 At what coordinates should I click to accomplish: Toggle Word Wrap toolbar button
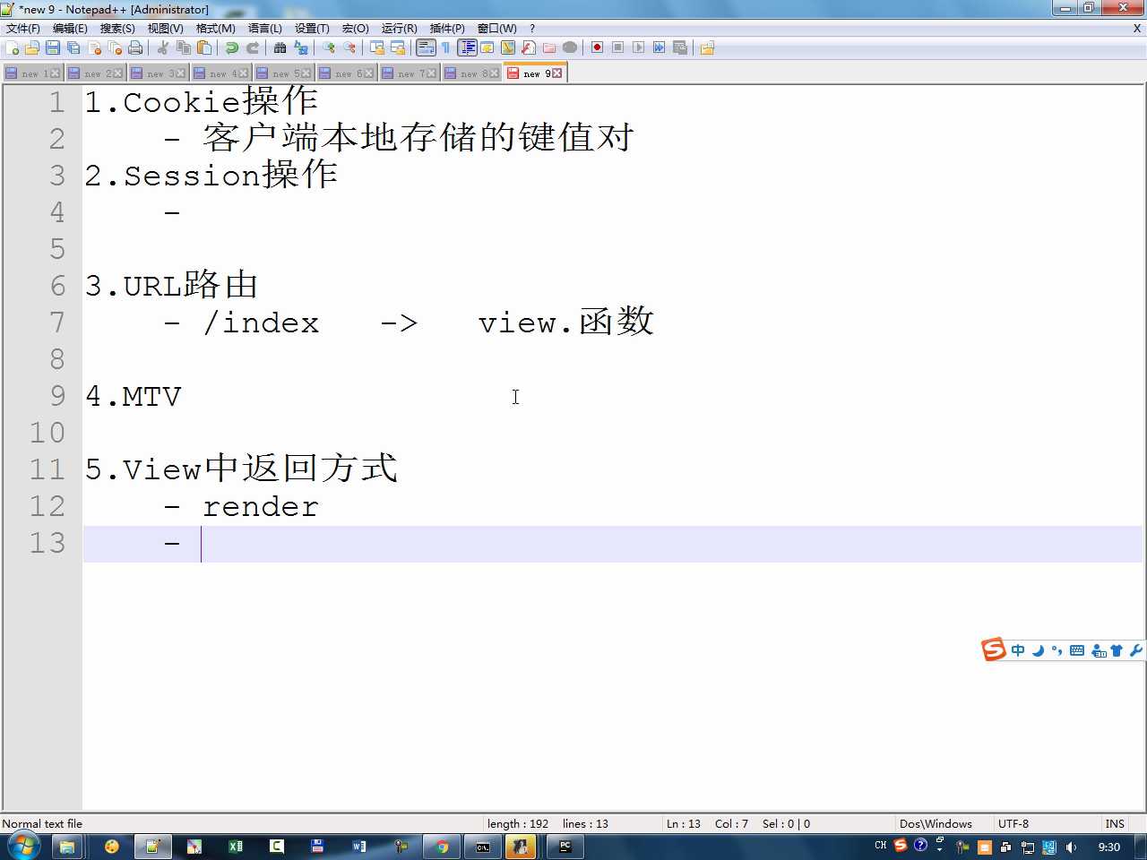[x=426, y=47]
